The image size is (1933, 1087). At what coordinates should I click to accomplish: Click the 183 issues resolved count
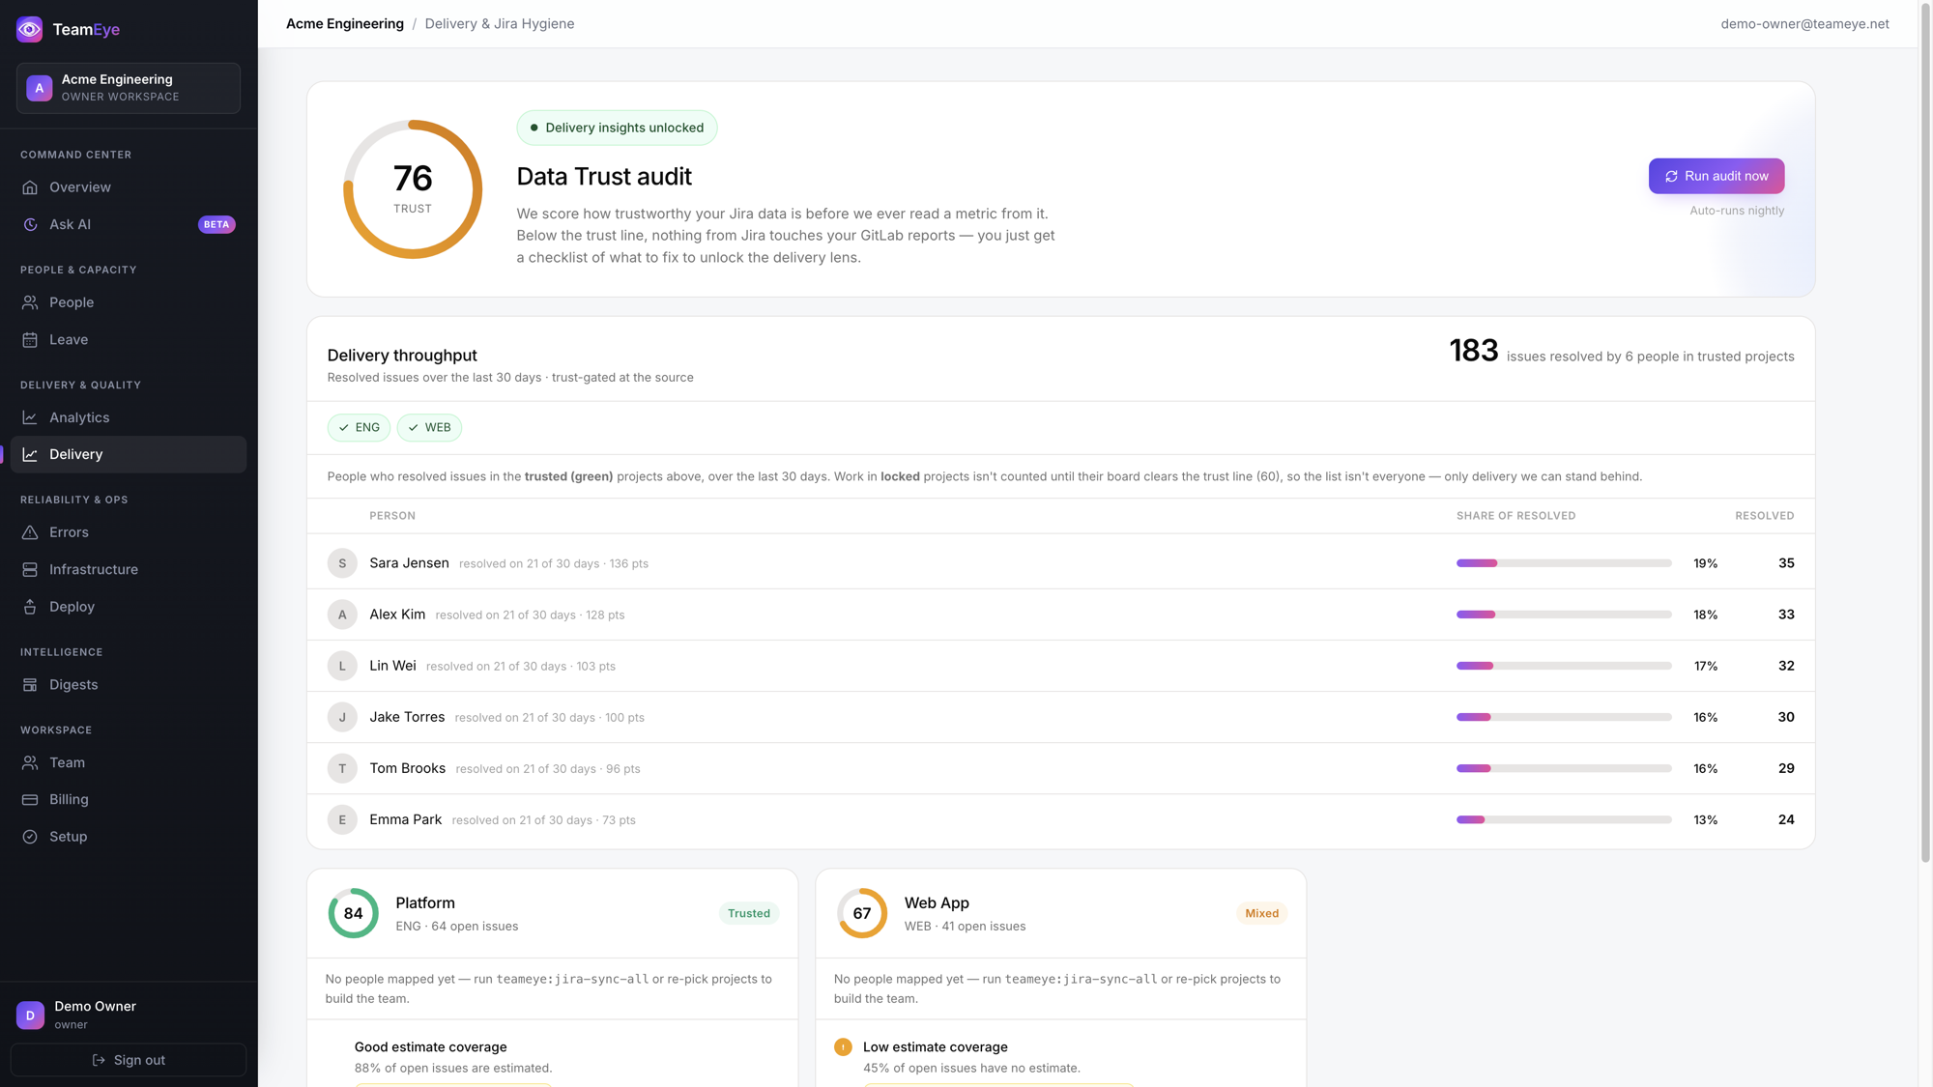click(1474, 351)
